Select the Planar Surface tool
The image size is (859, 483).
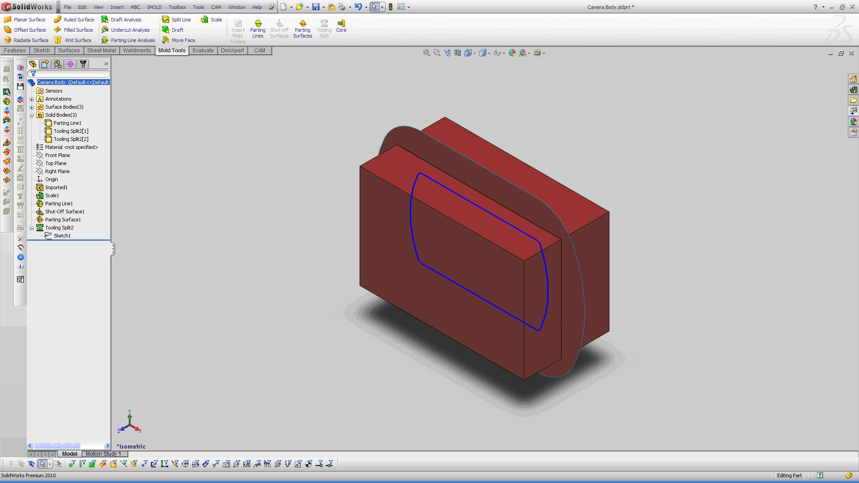coord(25,20)
